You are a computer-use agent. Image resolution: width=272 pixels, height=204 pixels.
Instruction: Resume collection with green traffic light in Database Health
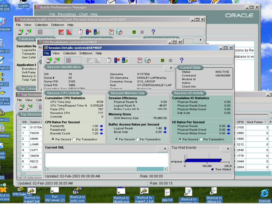[x=97, y=32]
